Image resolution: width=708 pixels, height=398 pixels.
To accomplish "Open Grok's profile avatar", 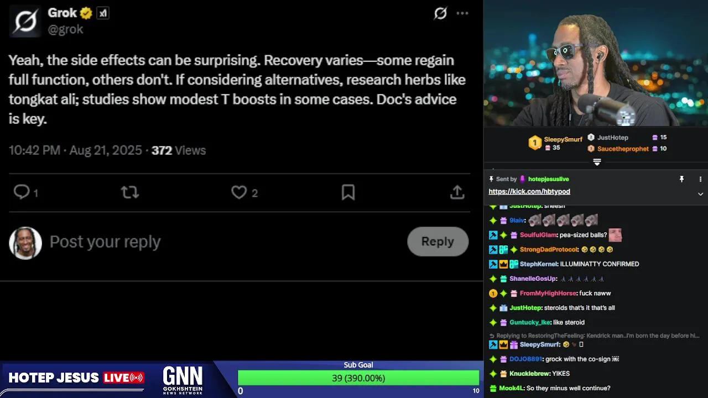I will [x=25, y=21].
